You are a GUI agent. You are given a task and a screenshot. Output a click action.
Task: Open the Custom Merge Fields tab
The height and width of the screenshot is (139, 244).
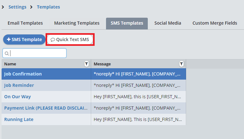[215, 23]
